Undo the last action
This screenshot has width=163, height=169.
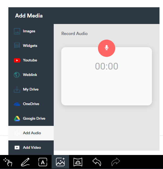pos(97,162)
